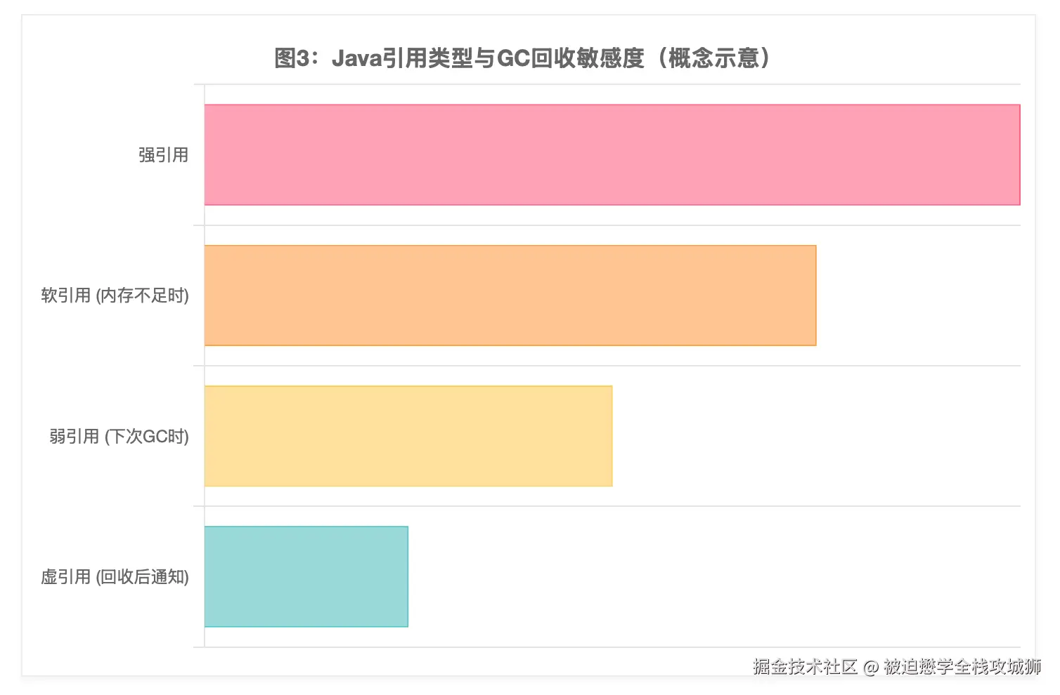The height and width of the screenshot is (695, 1060).
Task: Click the bottom gridline below the 虚引用 bar
Action: [612, 647]
